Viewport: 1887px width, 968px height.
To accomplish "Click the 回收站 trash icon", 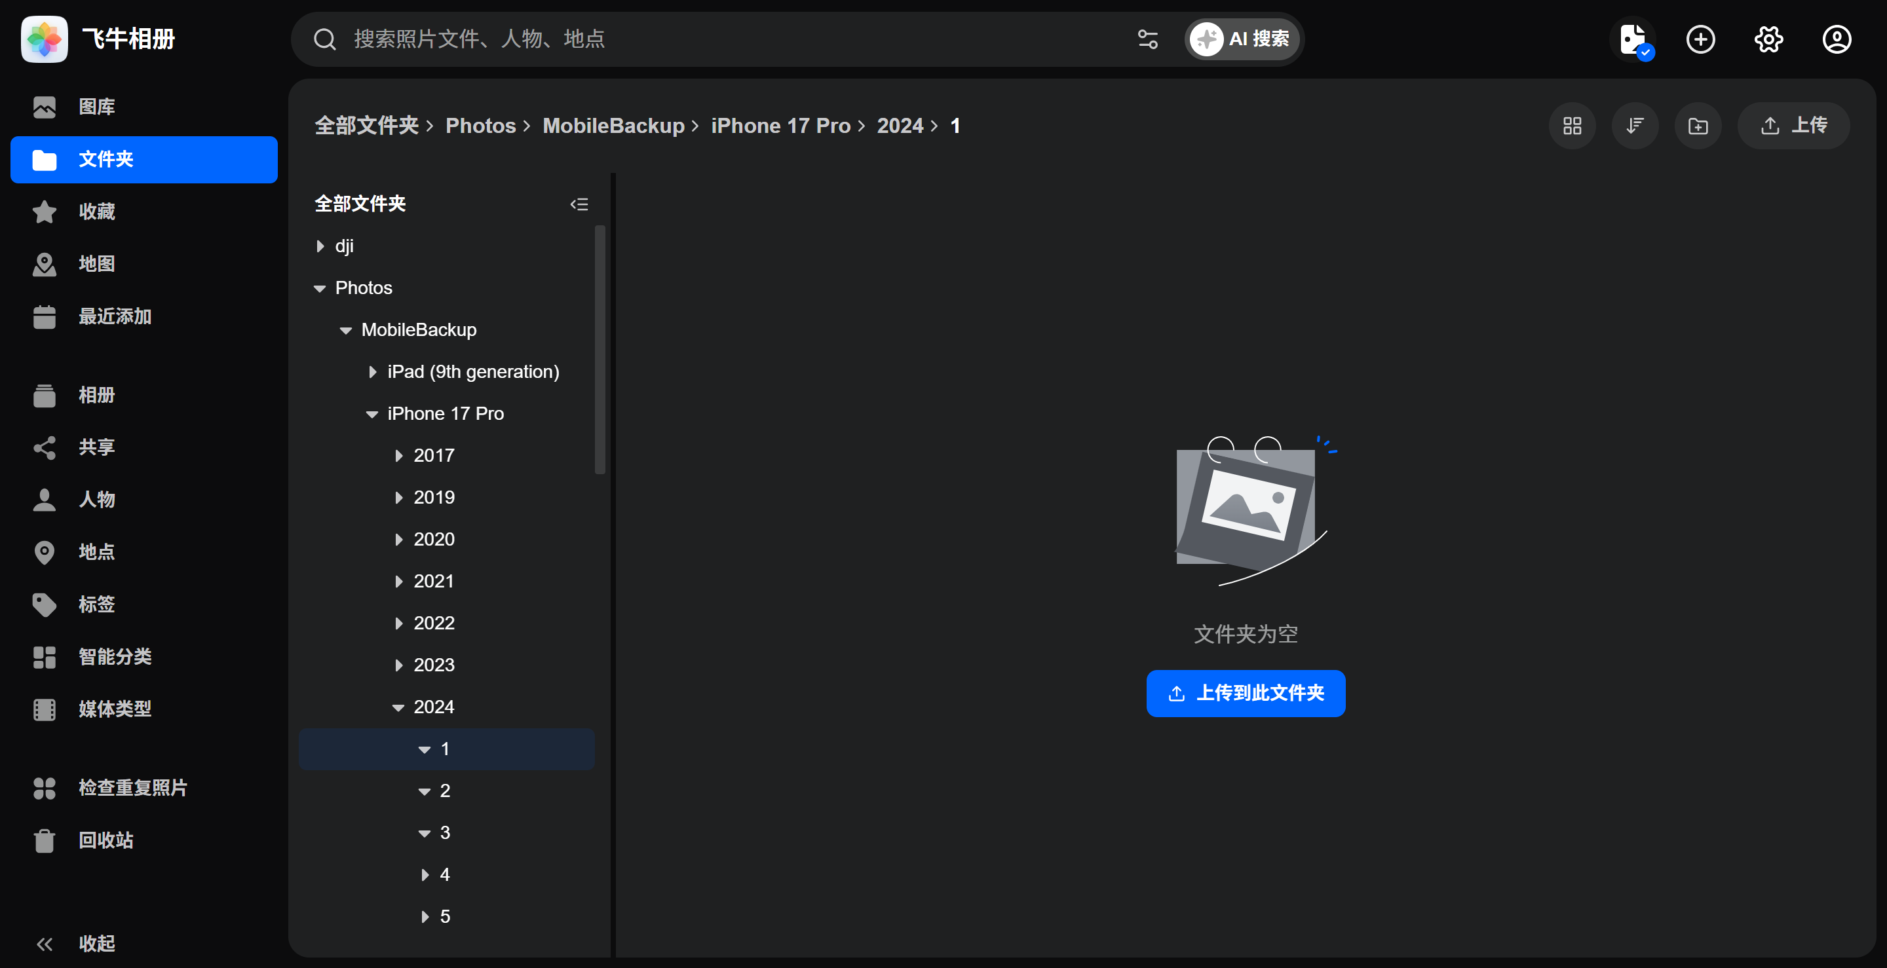I will pos(45,840).
